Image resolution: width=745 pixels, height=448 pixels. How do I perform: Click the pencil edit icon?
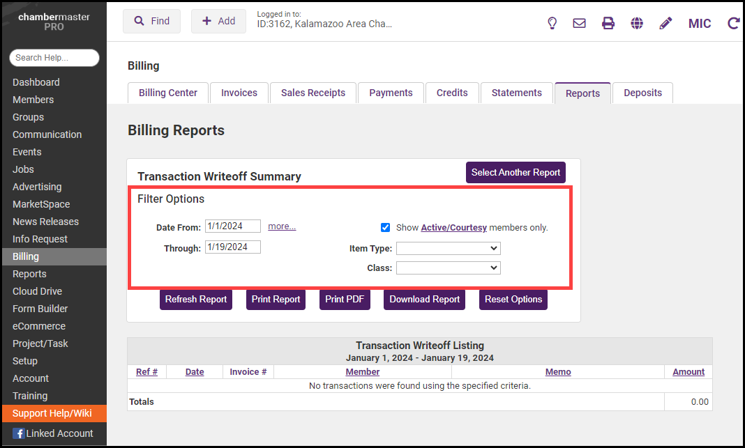[665, 23]
